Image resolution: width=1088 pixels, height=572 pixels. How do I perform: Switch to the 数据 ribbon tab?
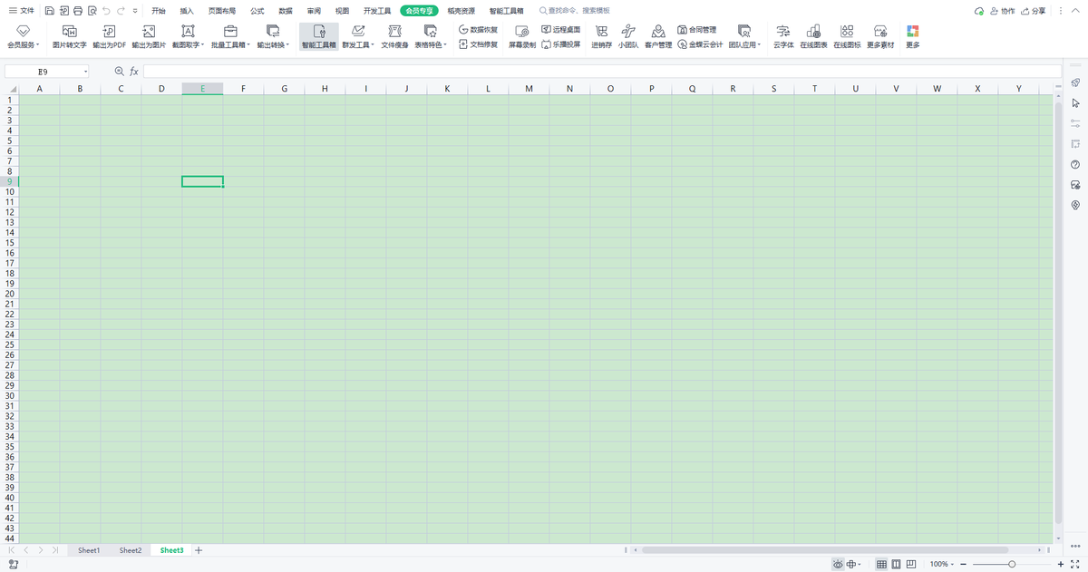(285, 11)
